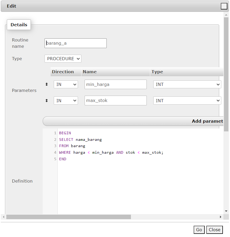Click the END line in the definition editor
This screenshot has height=237, width=230.
(63, 159)
